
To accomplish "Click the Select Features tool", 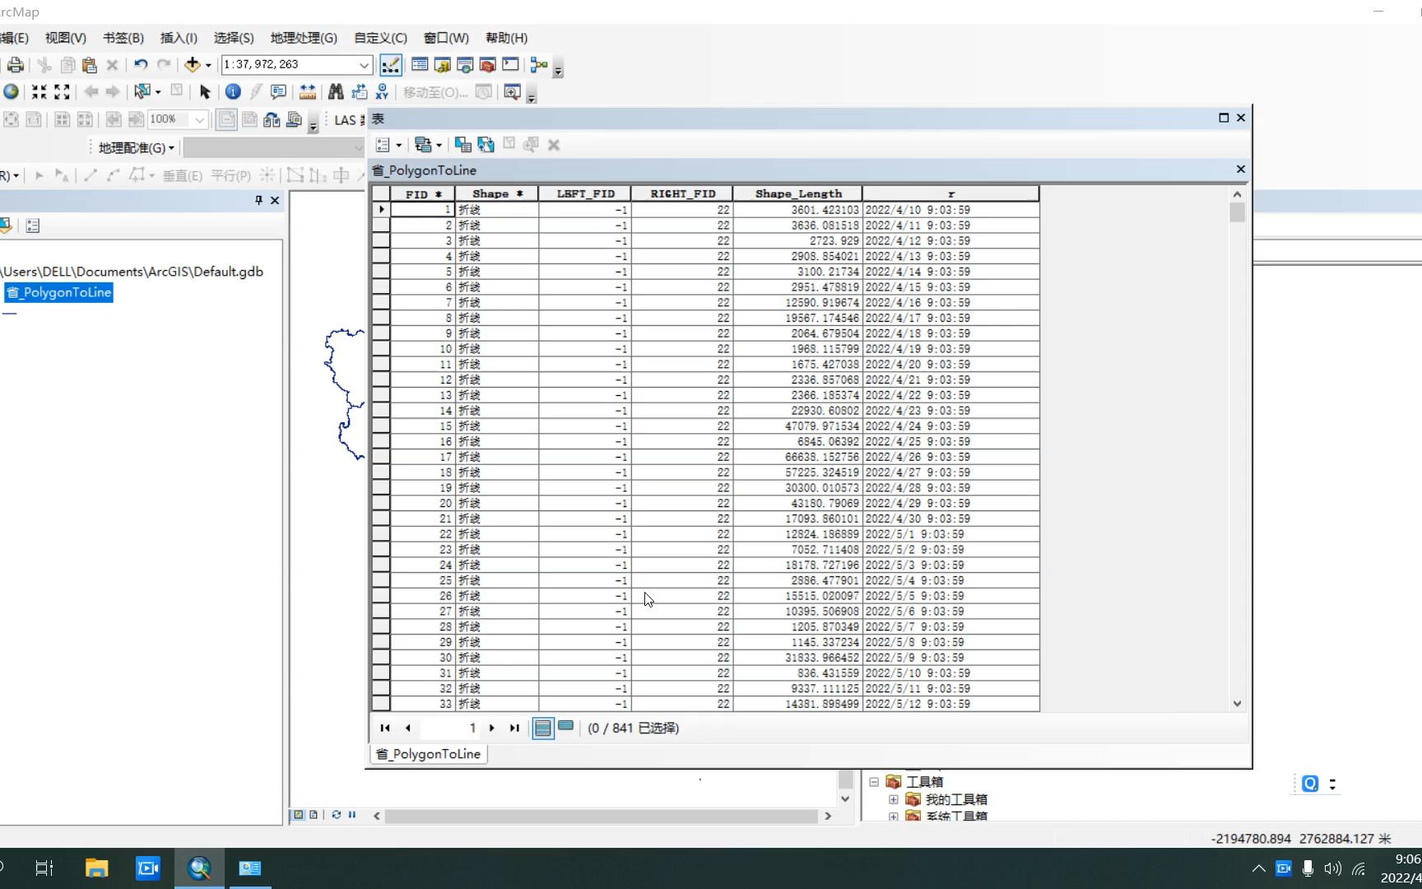I will click(x=143, y=91).
